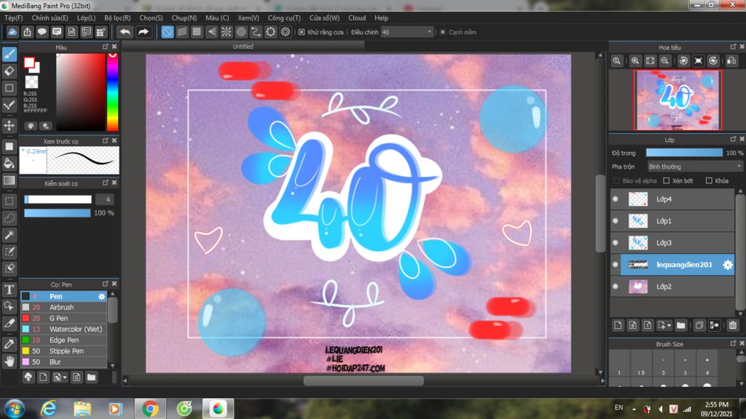Undock the Lớp layer panel
This screenshot has height=419, width=746.
click(733, 139)
